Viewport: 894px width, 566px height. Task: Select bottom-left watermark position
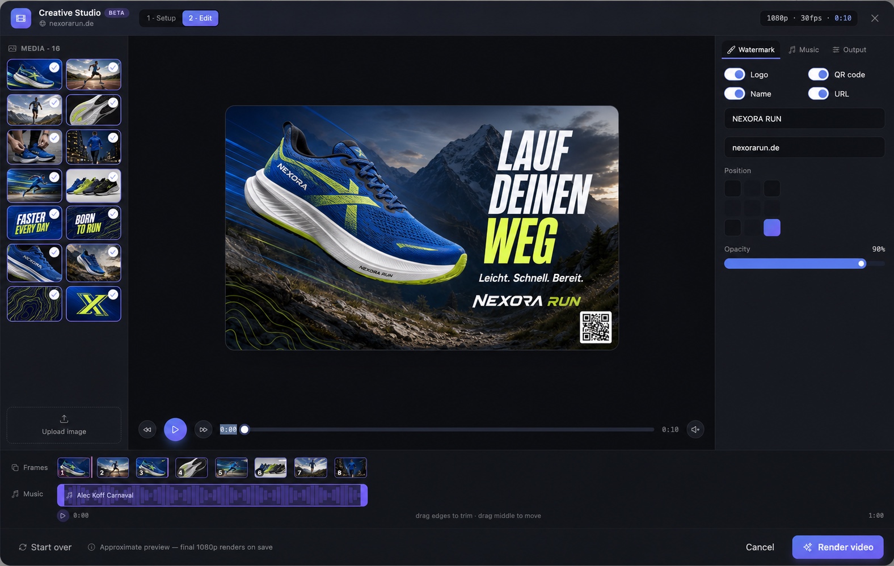coord(732,227)
